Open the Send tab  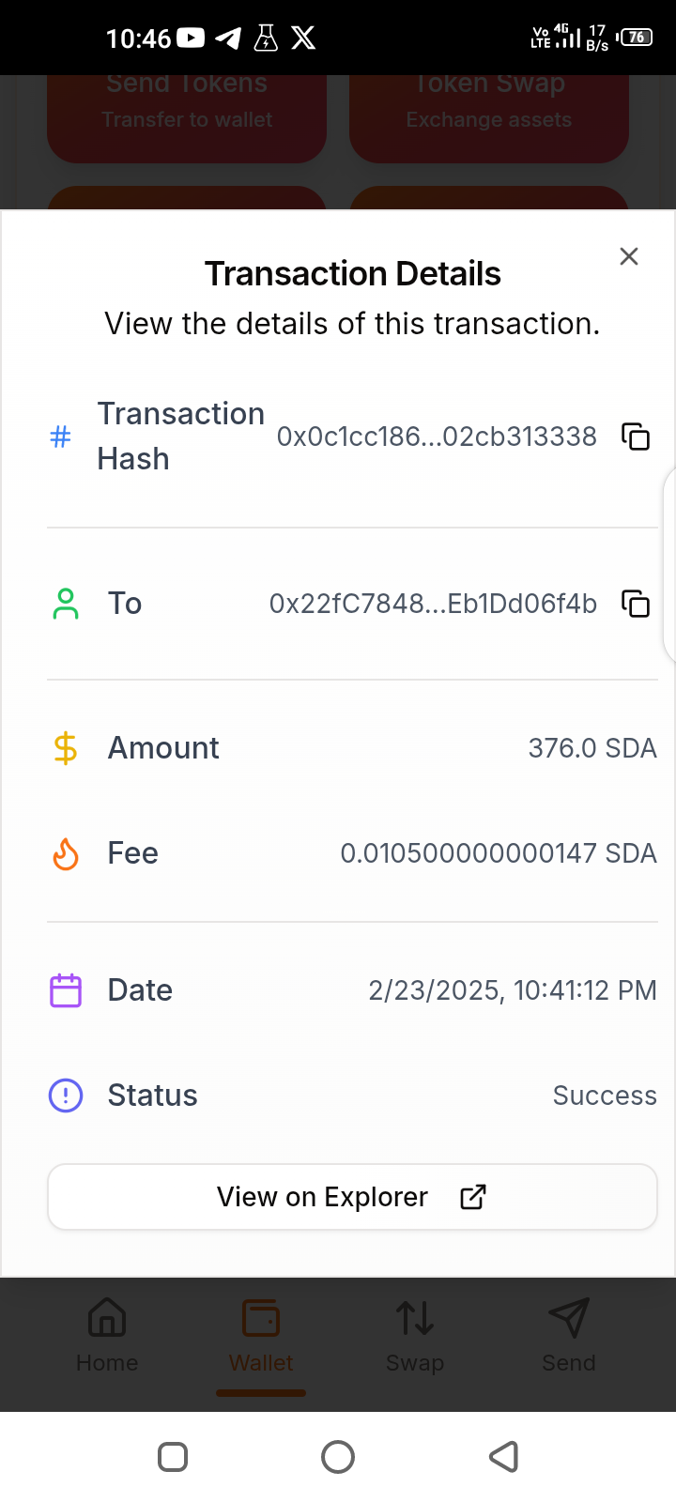point(569,1335)
